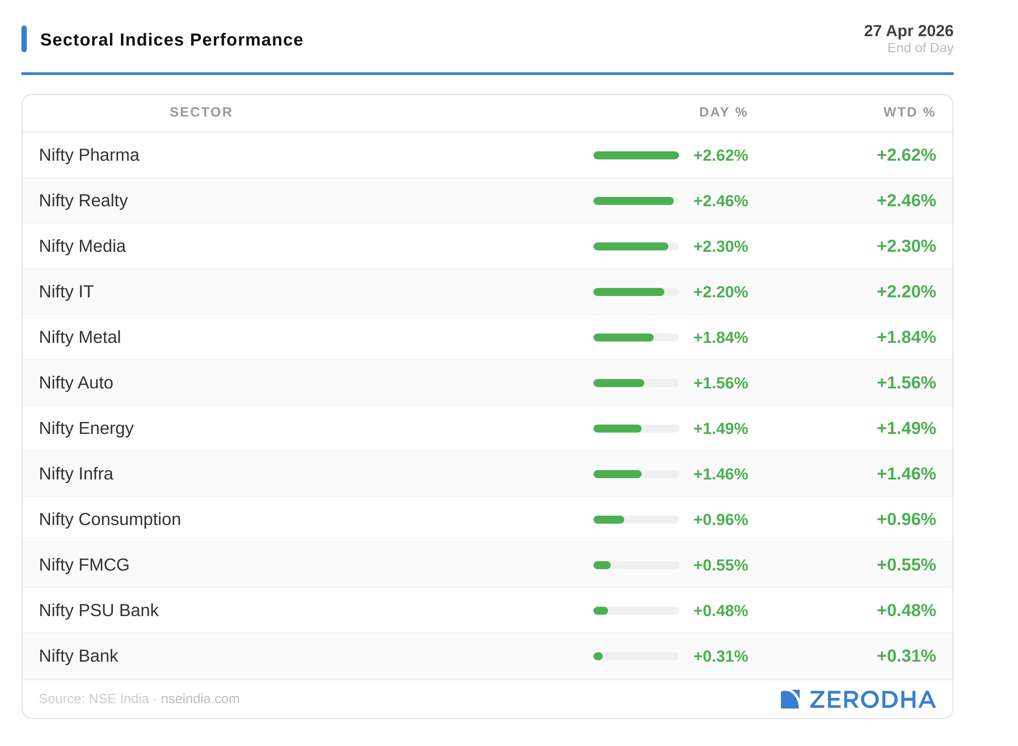The width and height of the screenshot is (1018, 746).
Task: Click the Nifty Pharma progress bar
Action: (636, 155)
